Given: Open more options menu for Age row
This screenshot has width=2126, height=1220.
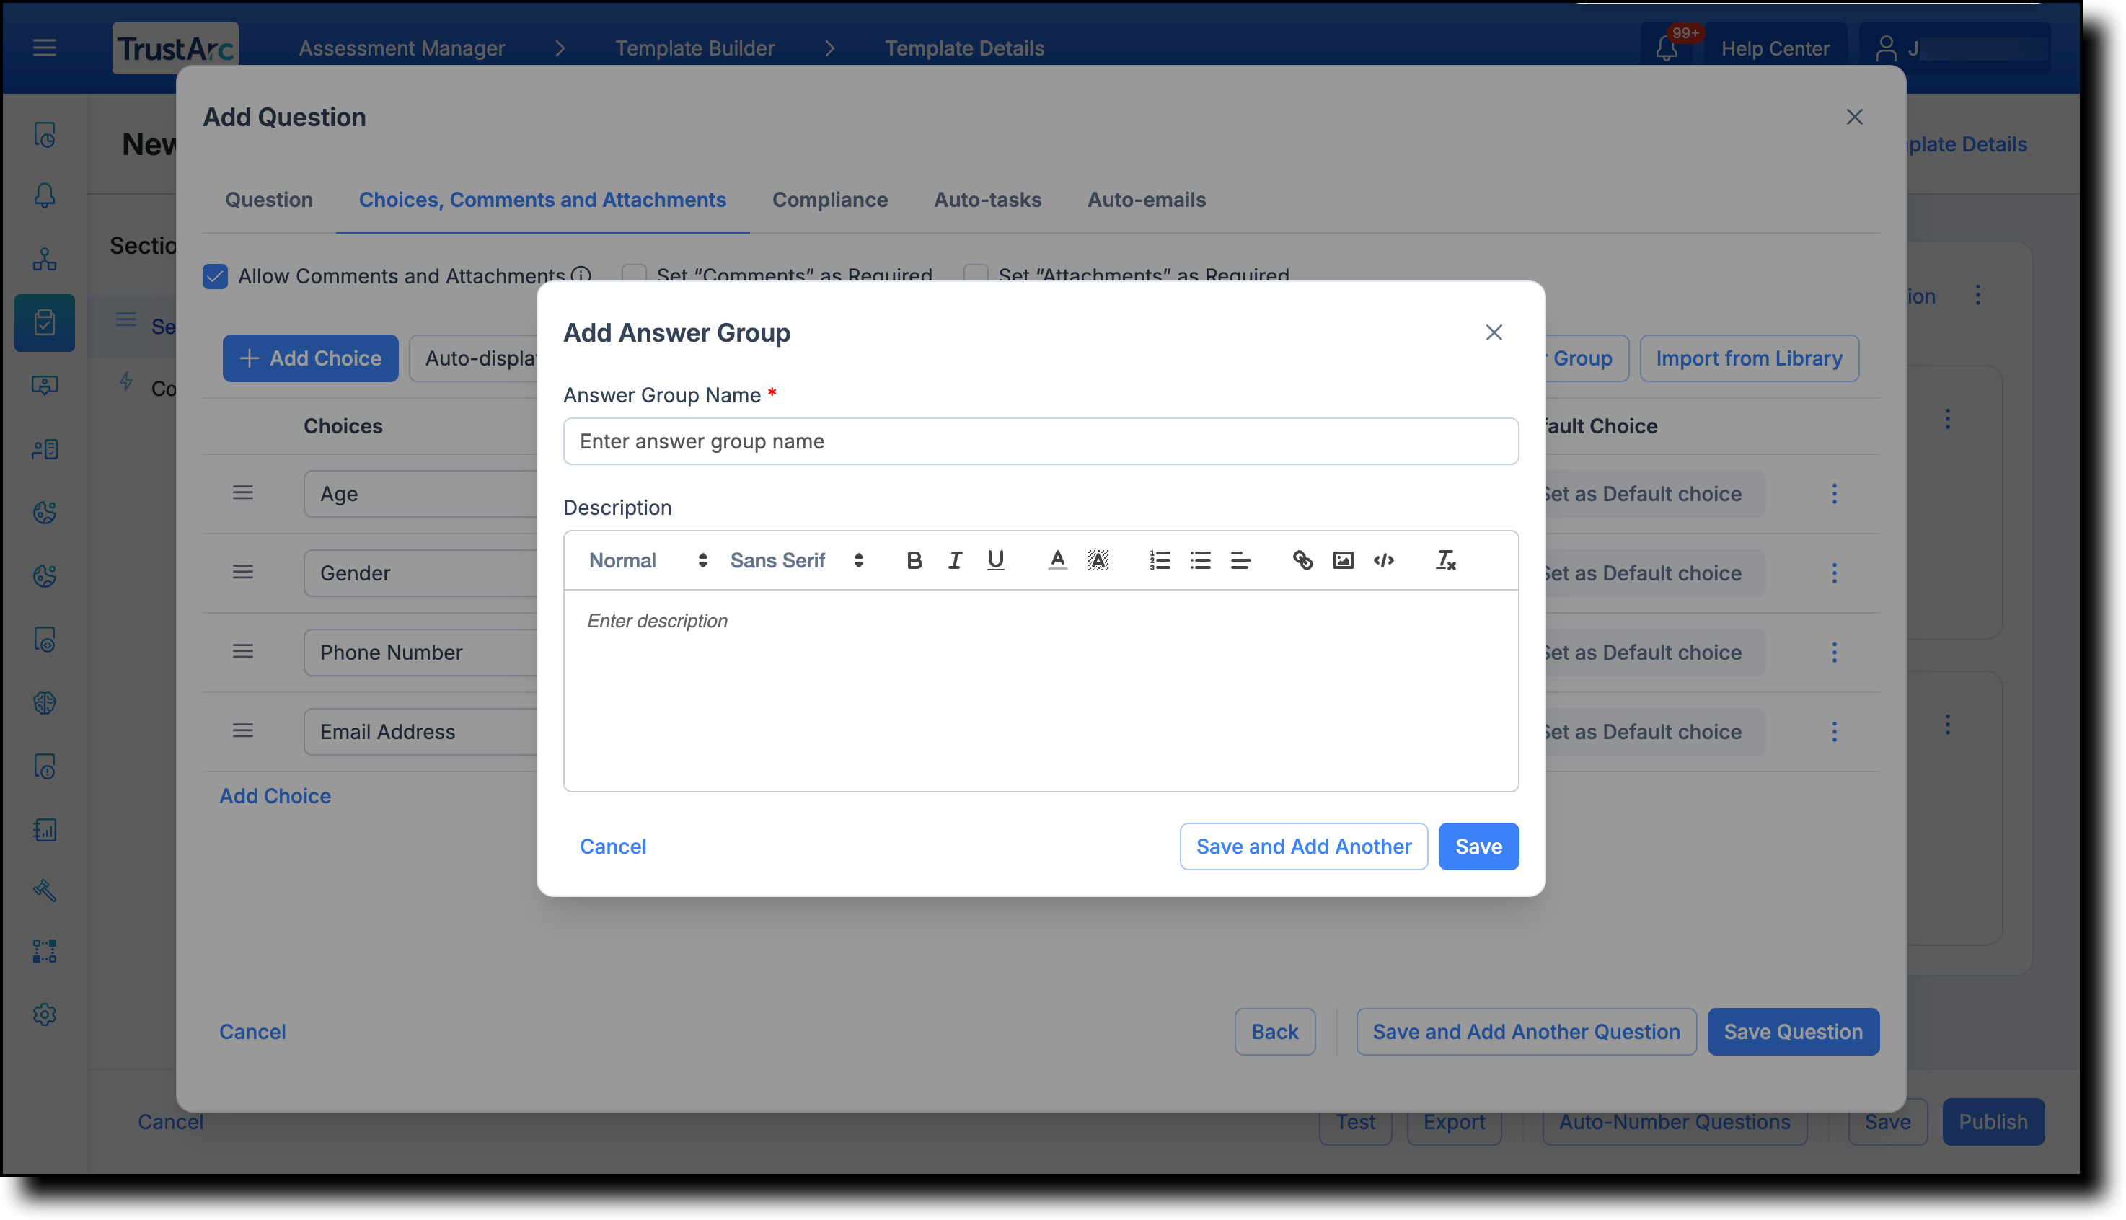Looking at the screenshot, I should (x=1833, y=495).
